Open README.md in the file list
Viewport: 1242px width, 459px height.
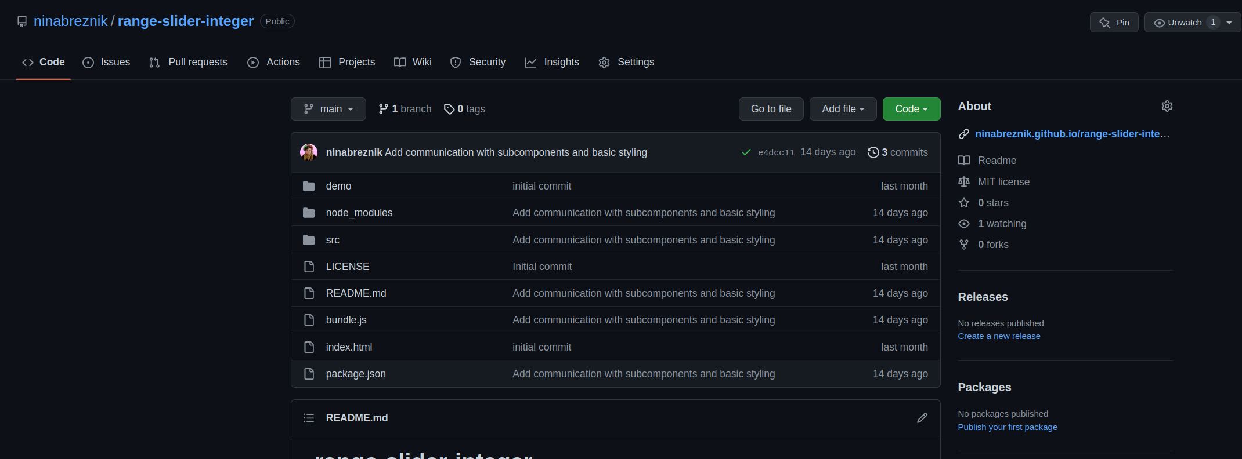(356, 293)
